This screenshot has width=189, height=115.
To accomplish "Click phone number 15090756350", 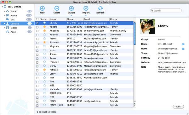I will [74, 97].
